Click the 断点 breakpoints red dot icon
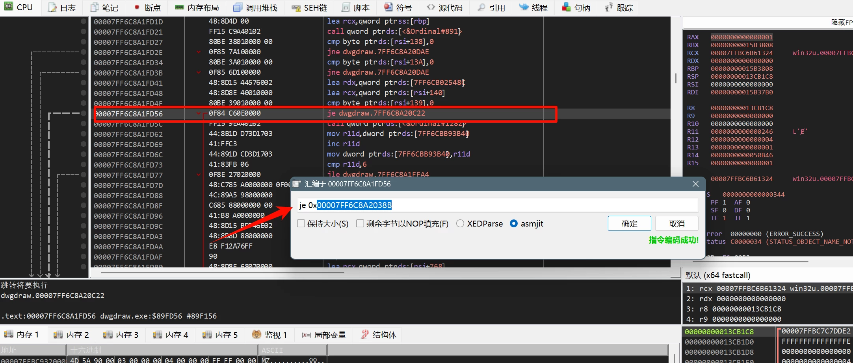Viewport: 853px width, 363px height. [137, 7]
